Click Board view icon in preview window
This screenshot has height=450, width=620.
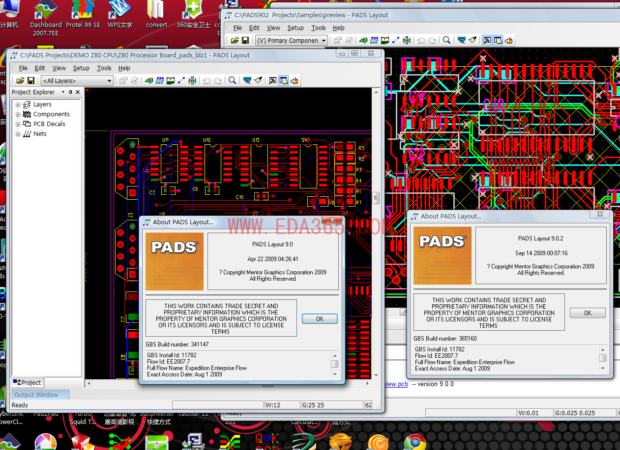461,40
